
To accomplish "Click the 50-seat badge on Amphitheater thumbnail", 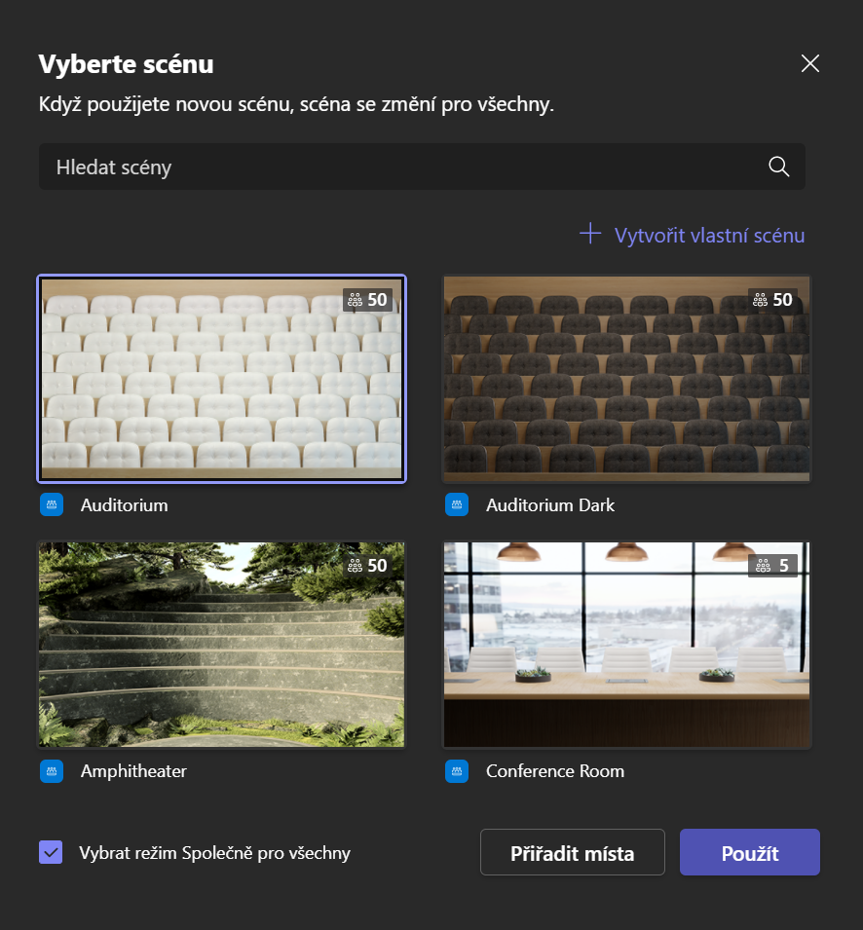I will point(367,565).
